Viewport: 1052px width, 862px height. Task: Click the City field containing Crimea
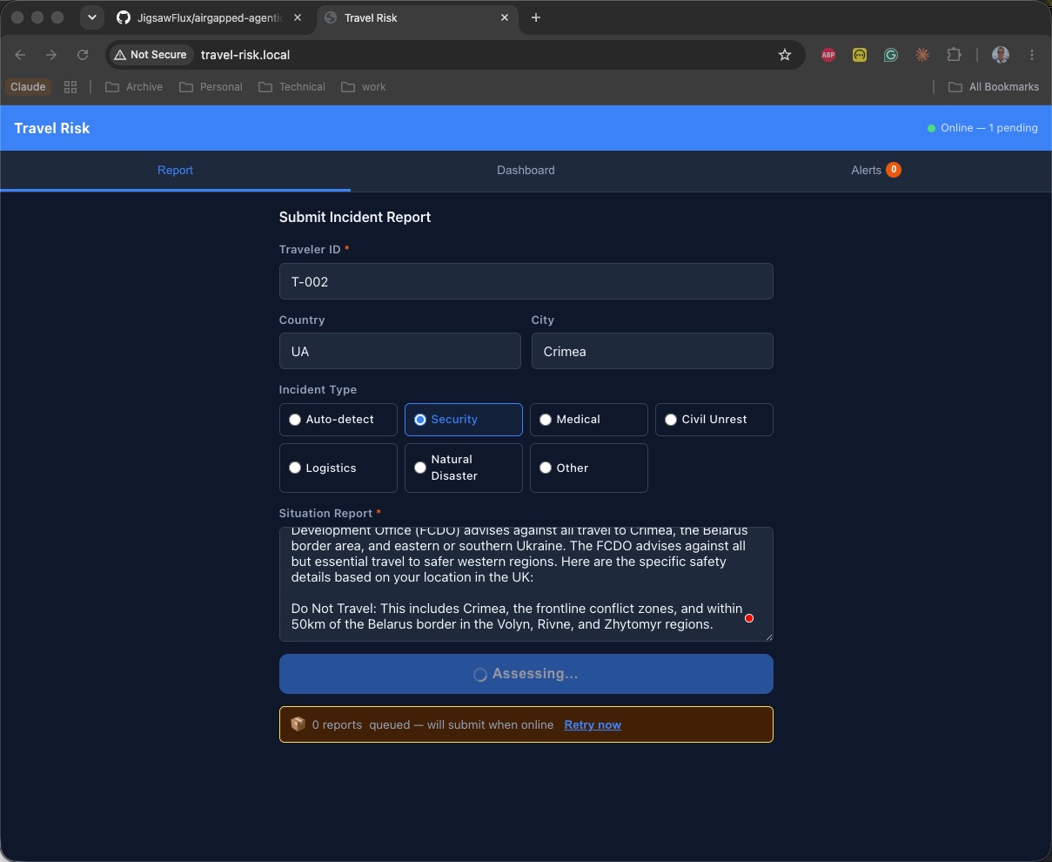[653, 351]
